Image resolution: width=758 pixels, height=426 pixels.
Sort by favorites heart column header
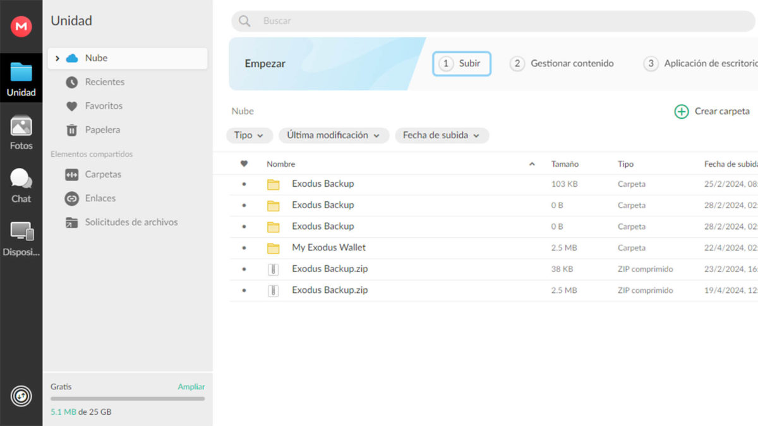(x=244, y=164)
